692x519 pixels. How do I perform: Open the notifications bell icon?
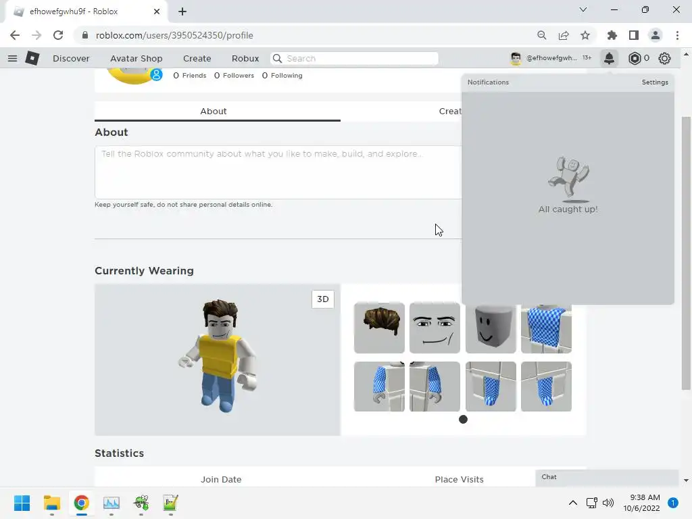(x=609, y=58)
